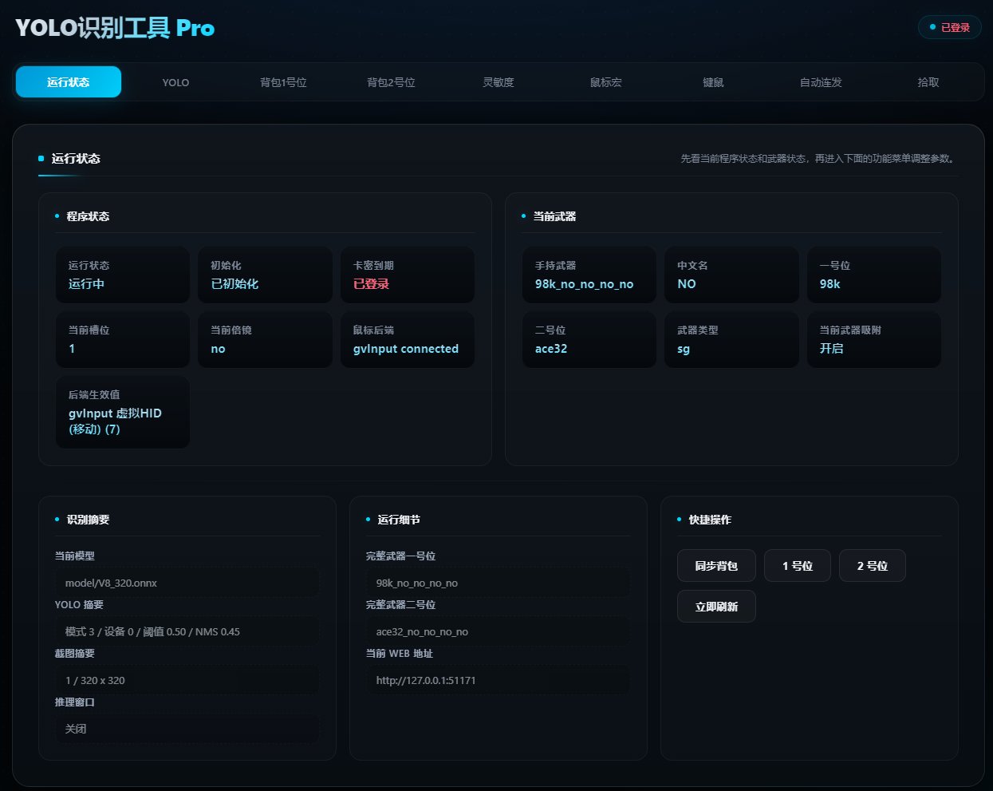This screenshot has width=993, height=791.
Task: Click the 一号位 card showing 98k
Action: [x=874, y=275]
